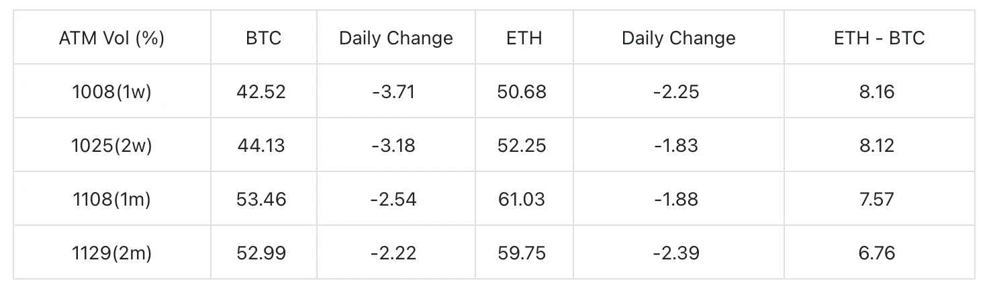The image size is (991, 293).
Task: Click the ETH - BTC spread 8.16
Action: pos(877,91)
